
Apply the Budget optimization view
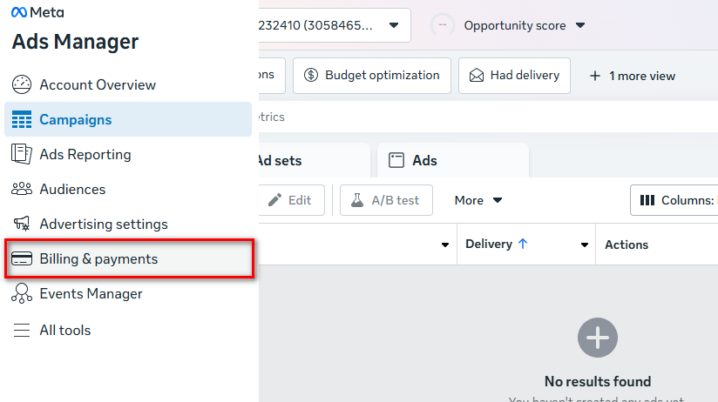(372, 76)
